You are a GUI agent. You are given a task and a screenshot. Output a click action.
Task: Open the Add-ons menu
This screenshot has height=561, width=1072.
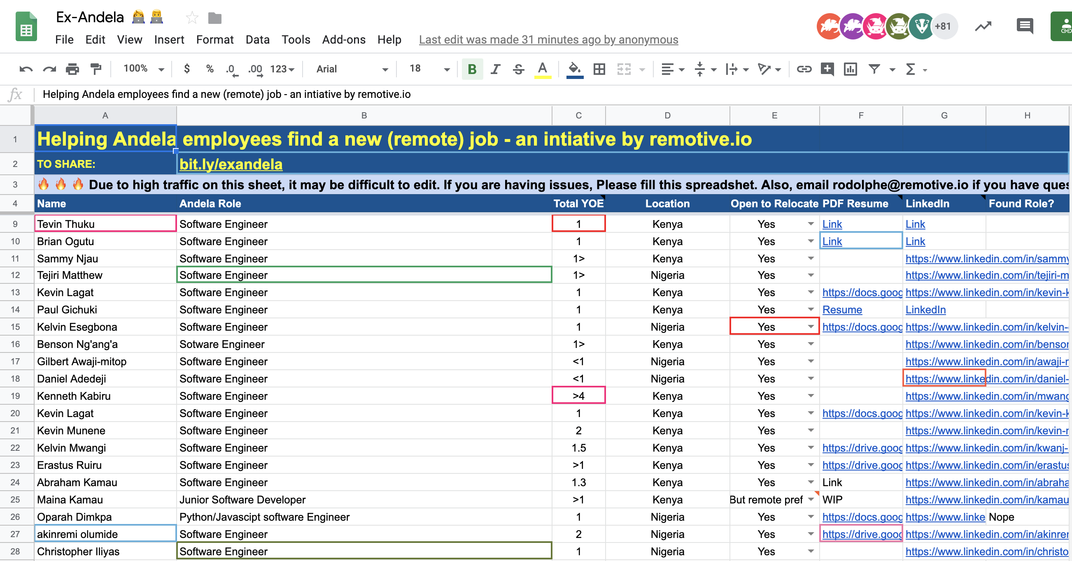(x=343, y=40)
